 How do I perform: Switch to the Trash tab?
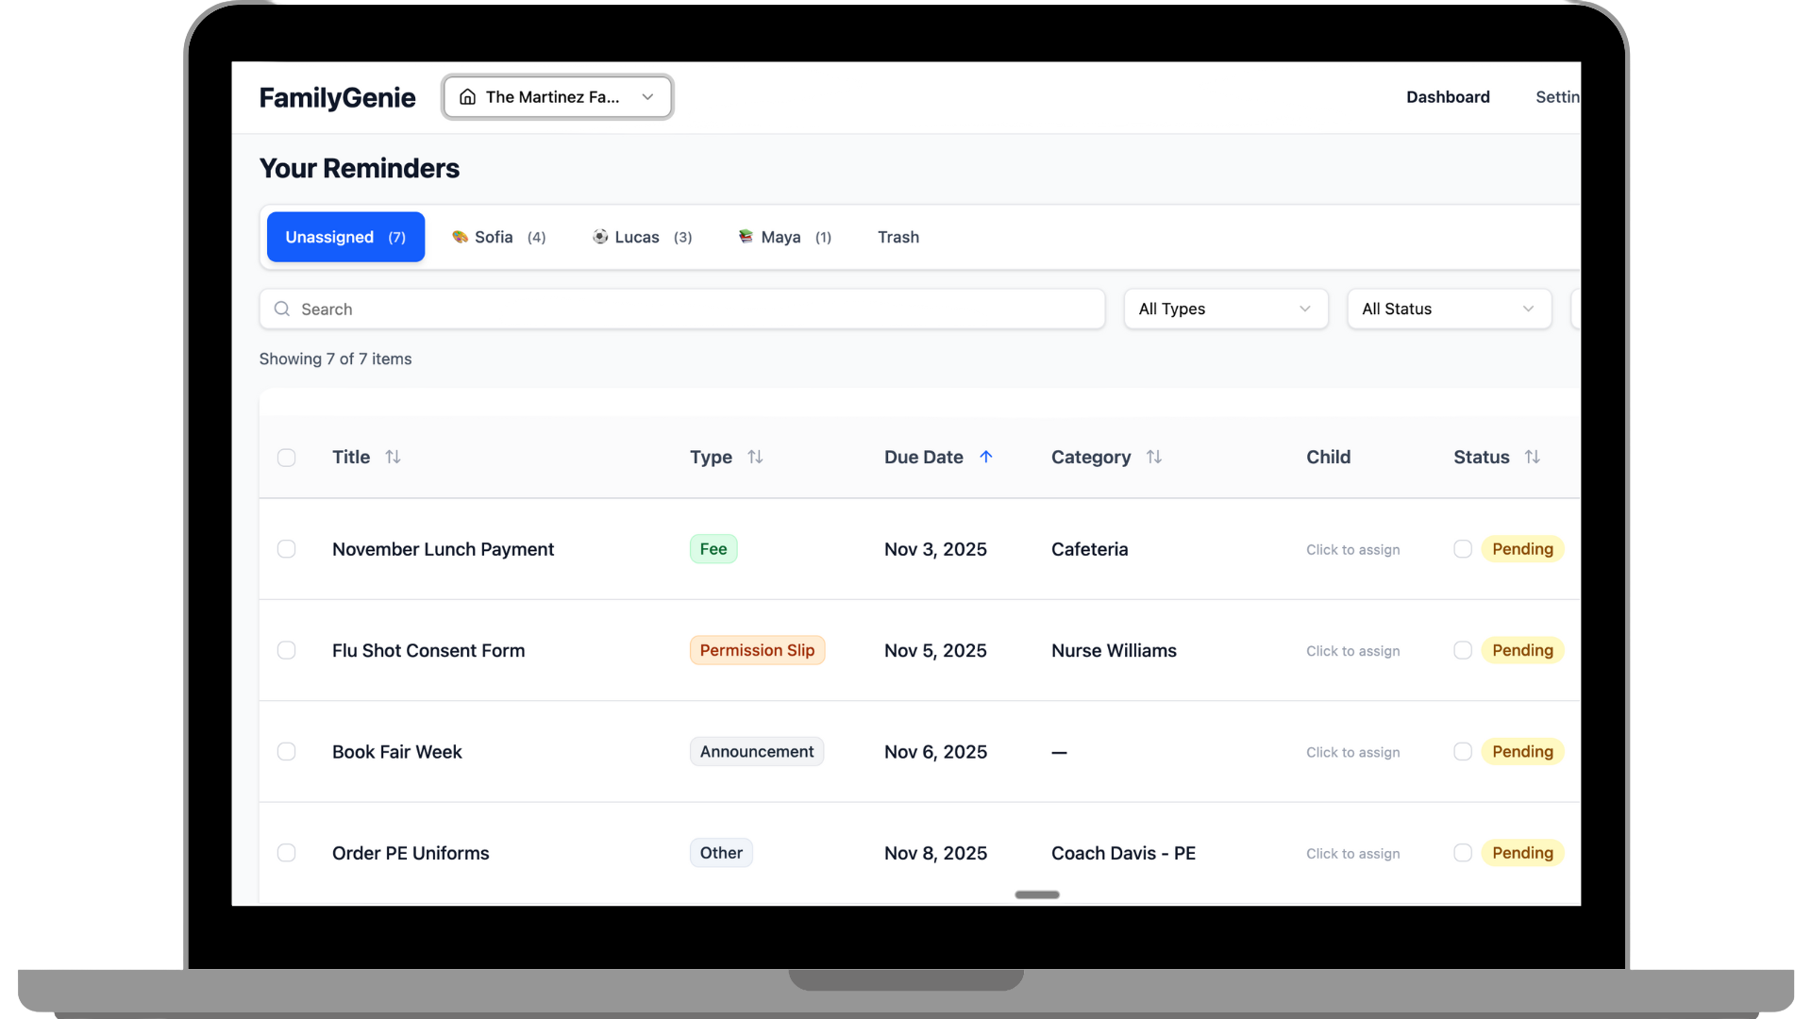(898, 237)
